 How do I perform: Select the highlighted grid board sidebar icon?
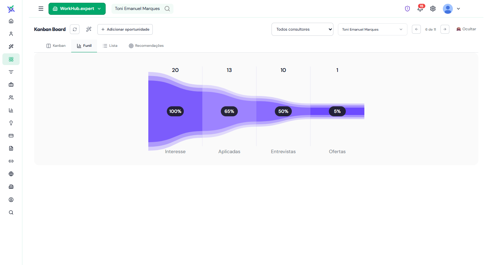(x=11, y=59)
